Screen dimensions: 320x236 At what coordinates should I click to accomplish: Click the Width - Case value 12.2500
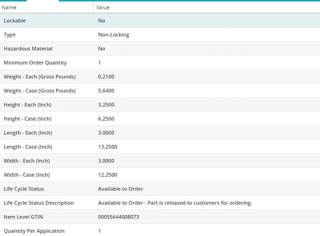[x=107, y=175]
